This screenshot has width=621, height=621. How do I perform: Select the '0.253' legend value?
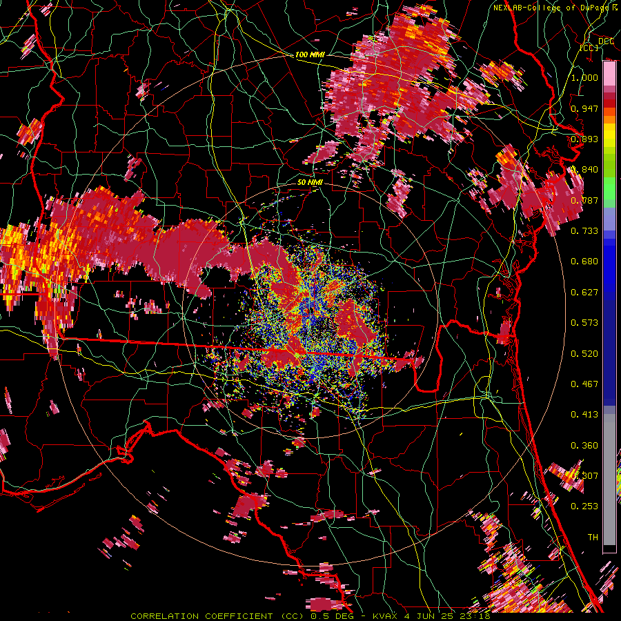coord(584,506)
